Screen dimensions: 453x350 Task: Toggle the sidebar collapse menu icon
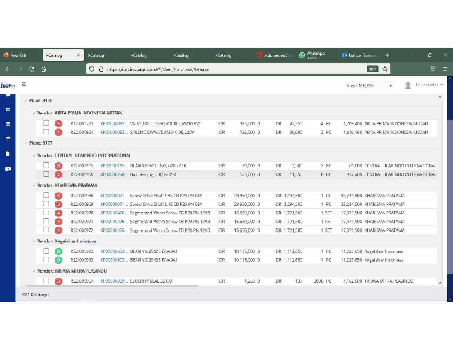coord(24,85)
